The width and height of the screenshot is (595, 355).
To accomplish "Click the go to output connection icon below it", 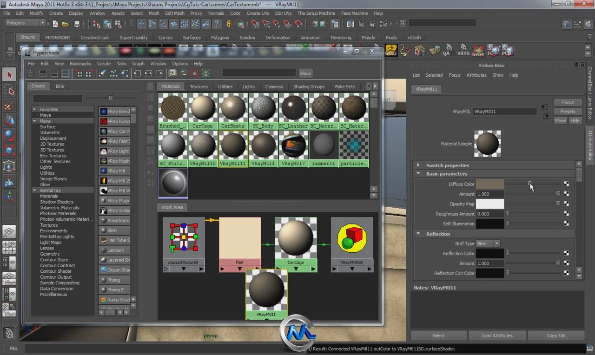I will (x=545, y=116).
